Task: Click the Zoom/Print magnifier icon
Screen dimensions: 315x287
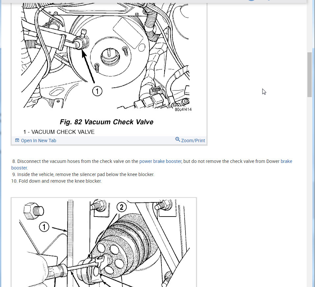Action: point(178,139)
